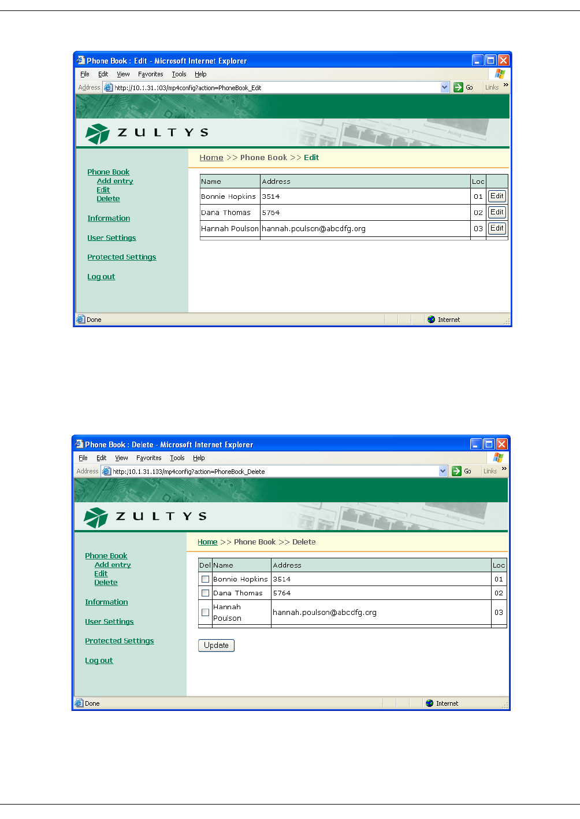Click page icon in Edit window address bar
The height and width of the screenshot is (819, 580).
point(108,87)
